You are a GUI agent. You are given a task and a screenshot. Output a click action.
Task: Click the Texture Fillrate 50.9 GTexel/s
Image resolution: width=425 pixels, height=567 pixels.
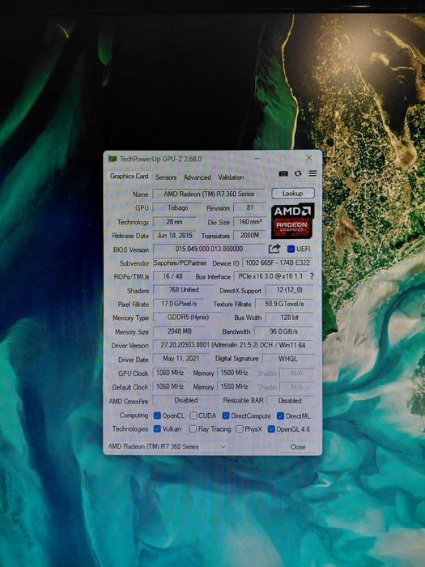(284, 304)
